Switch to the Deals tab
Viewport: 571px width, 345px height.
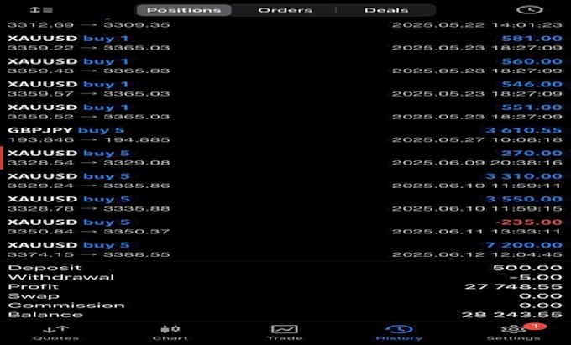point(386,10)
